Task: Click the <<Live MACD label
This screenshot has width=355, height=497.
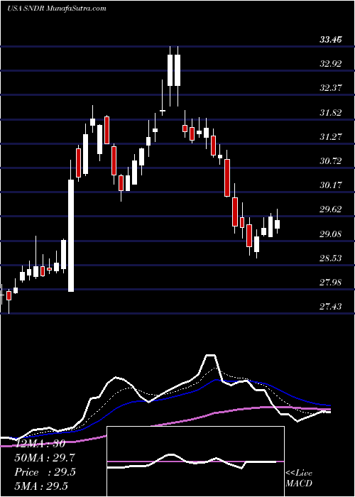Action: click(x=299, y=479)
